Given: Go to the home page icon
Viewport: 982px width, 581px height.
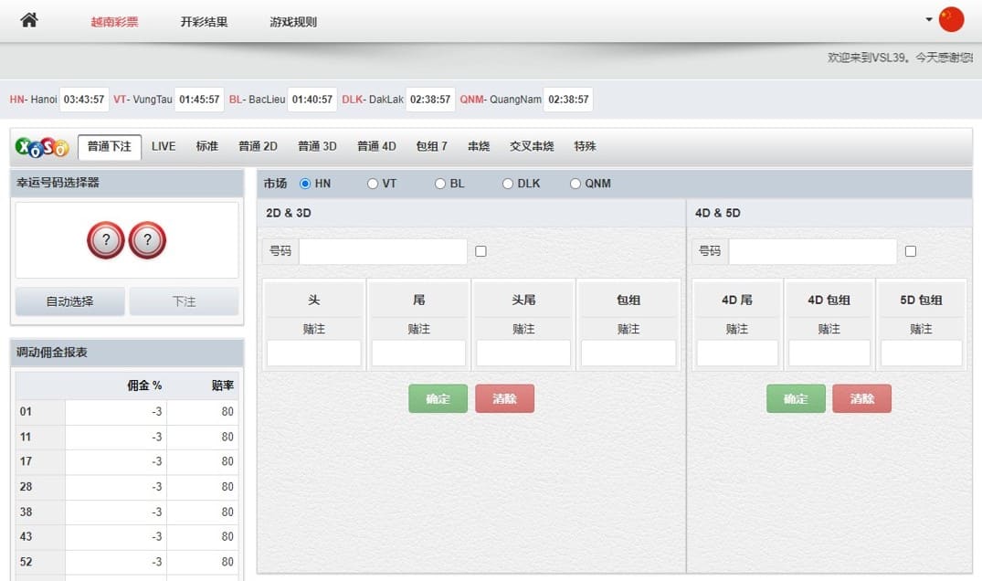Looking at the screenshot, I should [29, 20].
